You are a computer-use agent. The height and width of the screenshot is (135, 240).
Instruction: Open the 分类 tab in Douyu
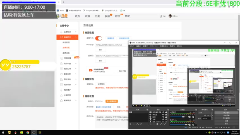[97, 16]
